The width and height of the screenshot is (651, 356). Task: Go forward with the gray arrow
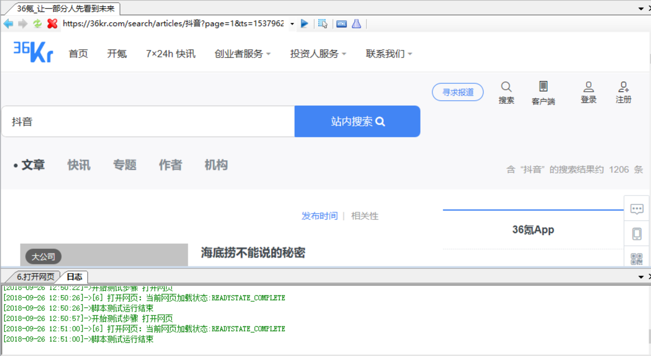(23, 24)
